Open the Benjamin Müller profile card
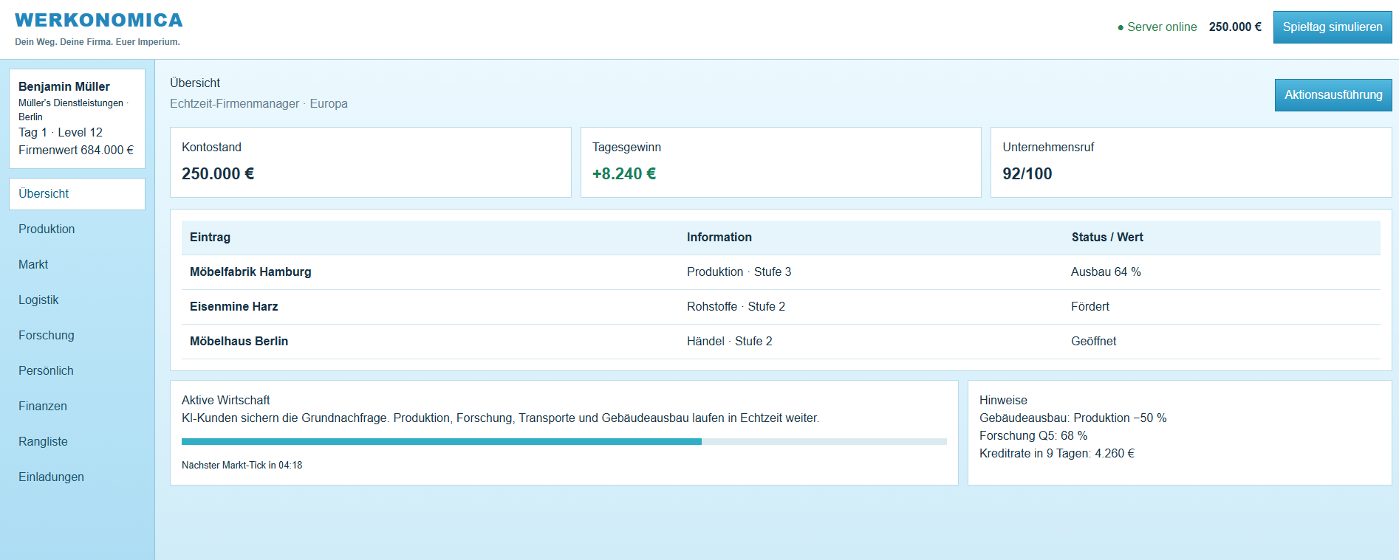 (x=77, y=119)
